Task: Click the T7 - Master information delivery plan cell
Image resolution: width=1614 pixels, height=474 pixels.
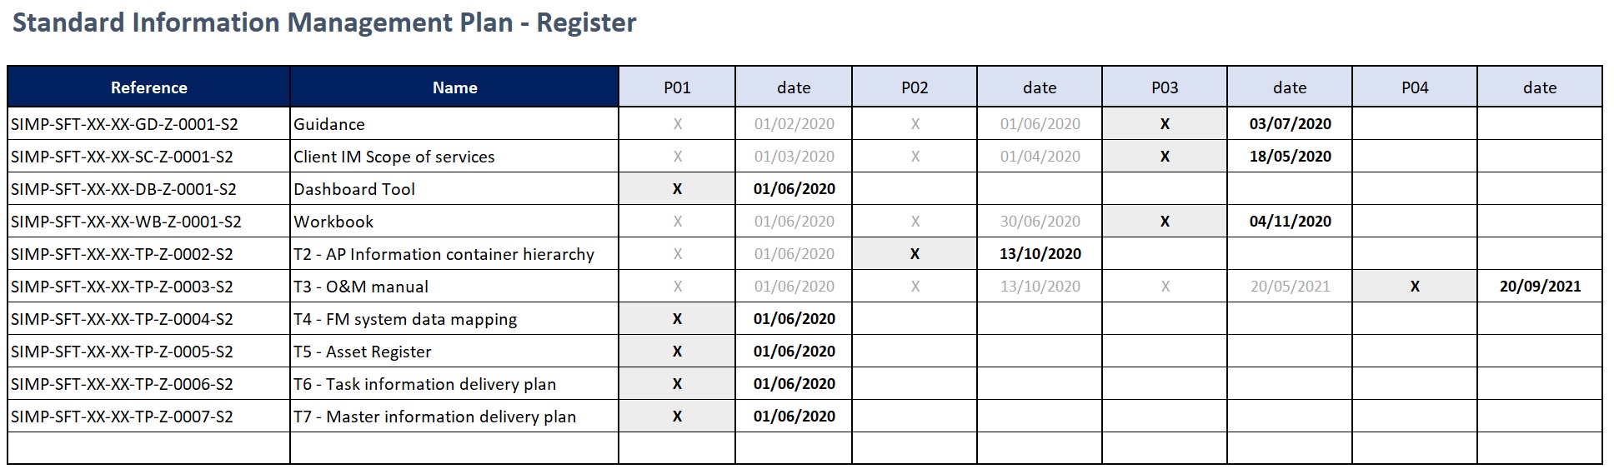Action: (434, 417)
